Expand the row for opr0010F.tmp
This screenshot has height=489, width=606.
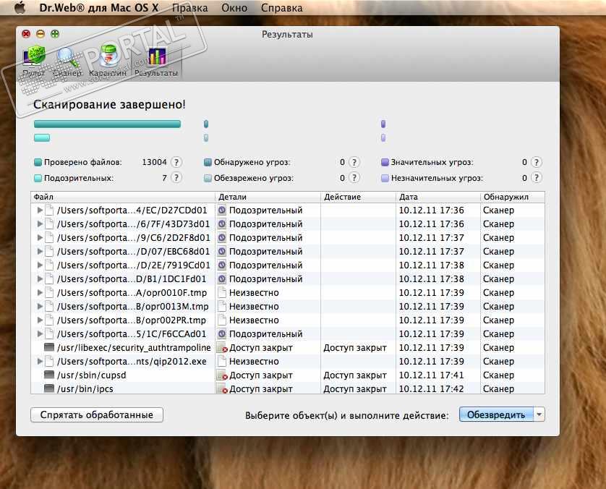[40, 293]
